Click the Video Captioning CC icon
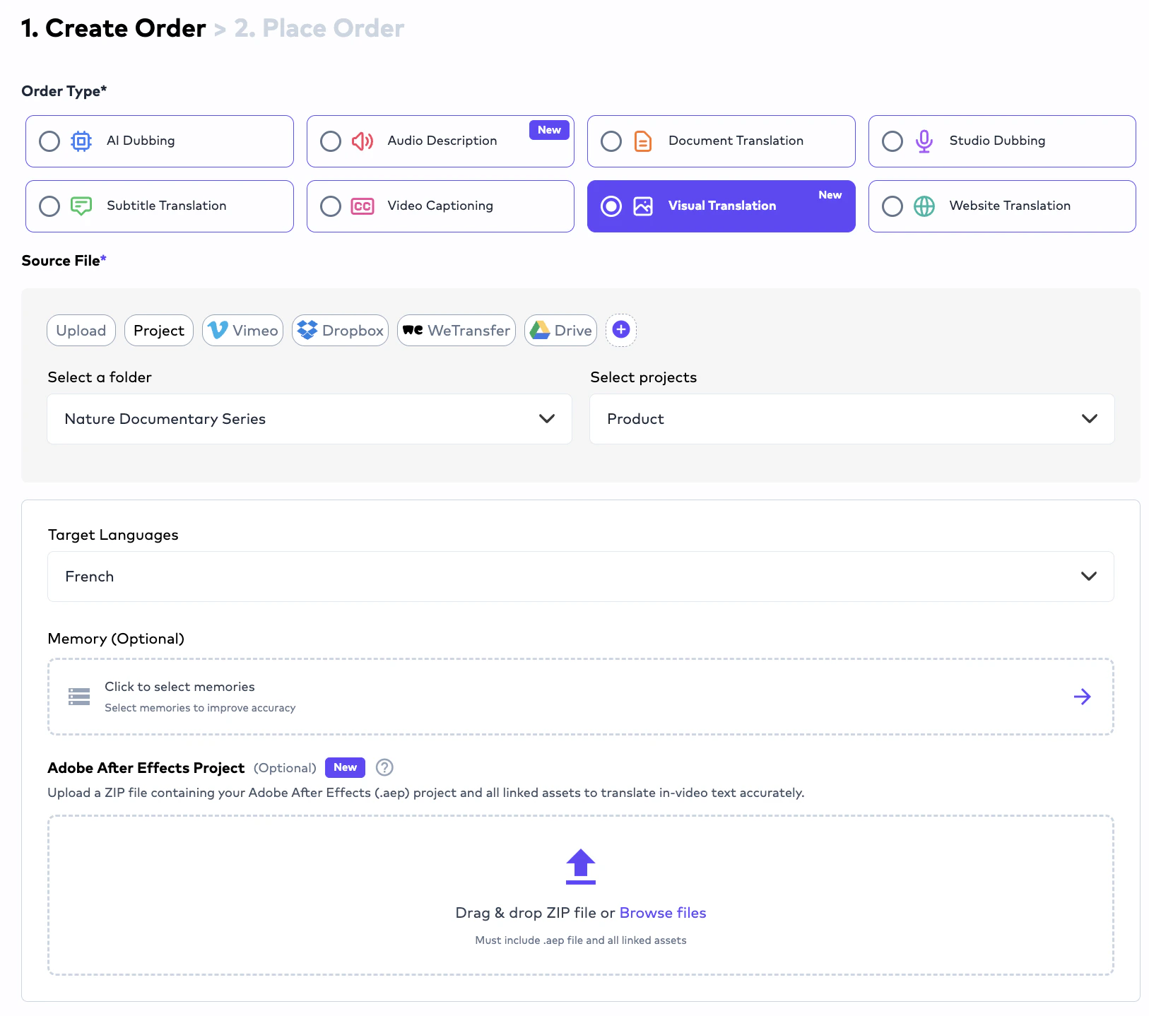Screen dimensions: 1149x1016 [x=363, y=206]
